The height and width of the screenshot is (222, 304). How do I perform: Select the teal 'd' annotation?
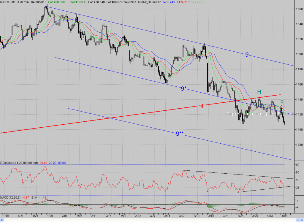pyautogui.click(x=282, y=101)
